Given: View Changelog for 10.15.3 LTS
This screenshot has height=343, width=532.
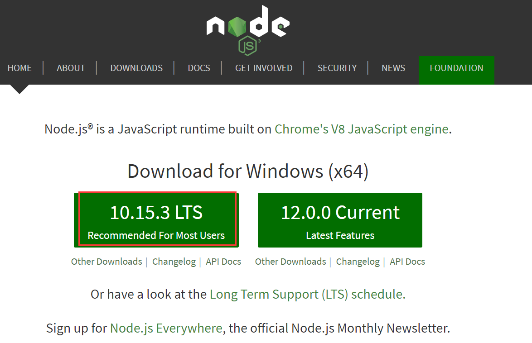Looking at the screenshot, I should pyautogui.click(x=174, y=262).
